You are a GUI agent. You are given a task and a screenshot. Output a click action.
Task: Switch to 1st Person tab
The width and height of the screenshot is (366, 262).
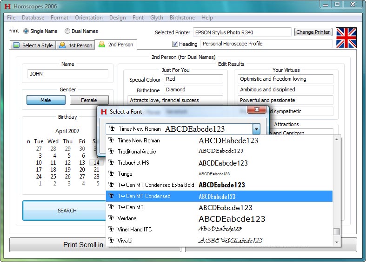76,45
